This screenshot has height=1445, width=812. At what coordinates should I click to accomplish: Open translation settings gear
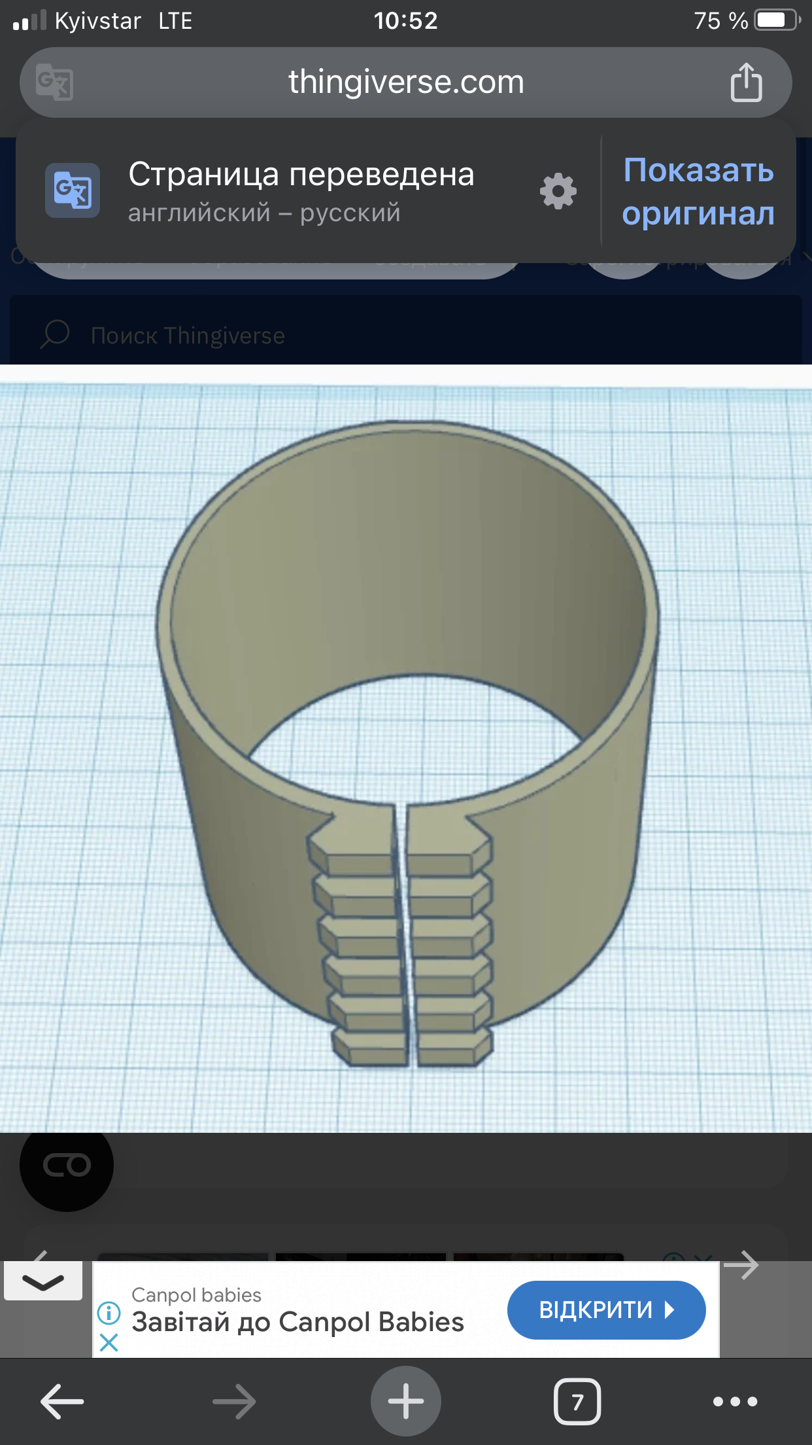(558, 191)
